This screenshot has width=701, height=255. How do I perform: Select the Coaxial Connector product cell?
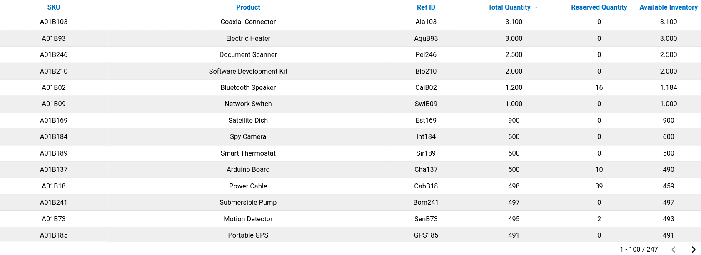248,22
